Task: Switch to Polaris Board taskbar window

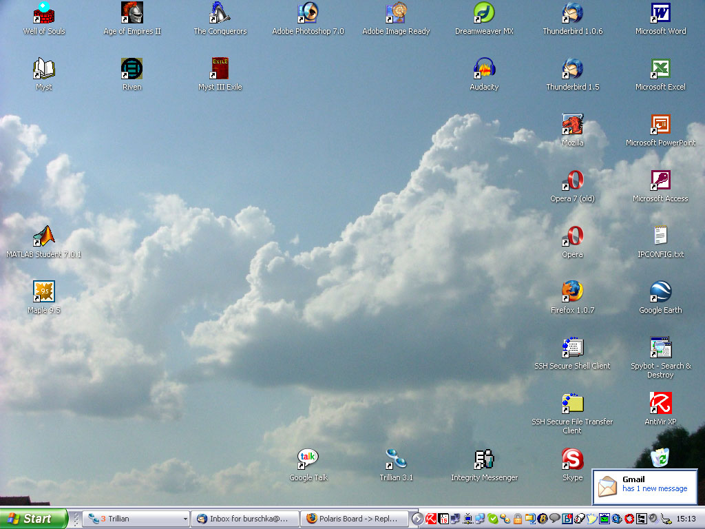Action: click(354, 519)
